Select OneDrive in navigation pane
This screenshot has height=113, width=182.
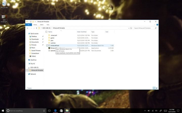33,60
